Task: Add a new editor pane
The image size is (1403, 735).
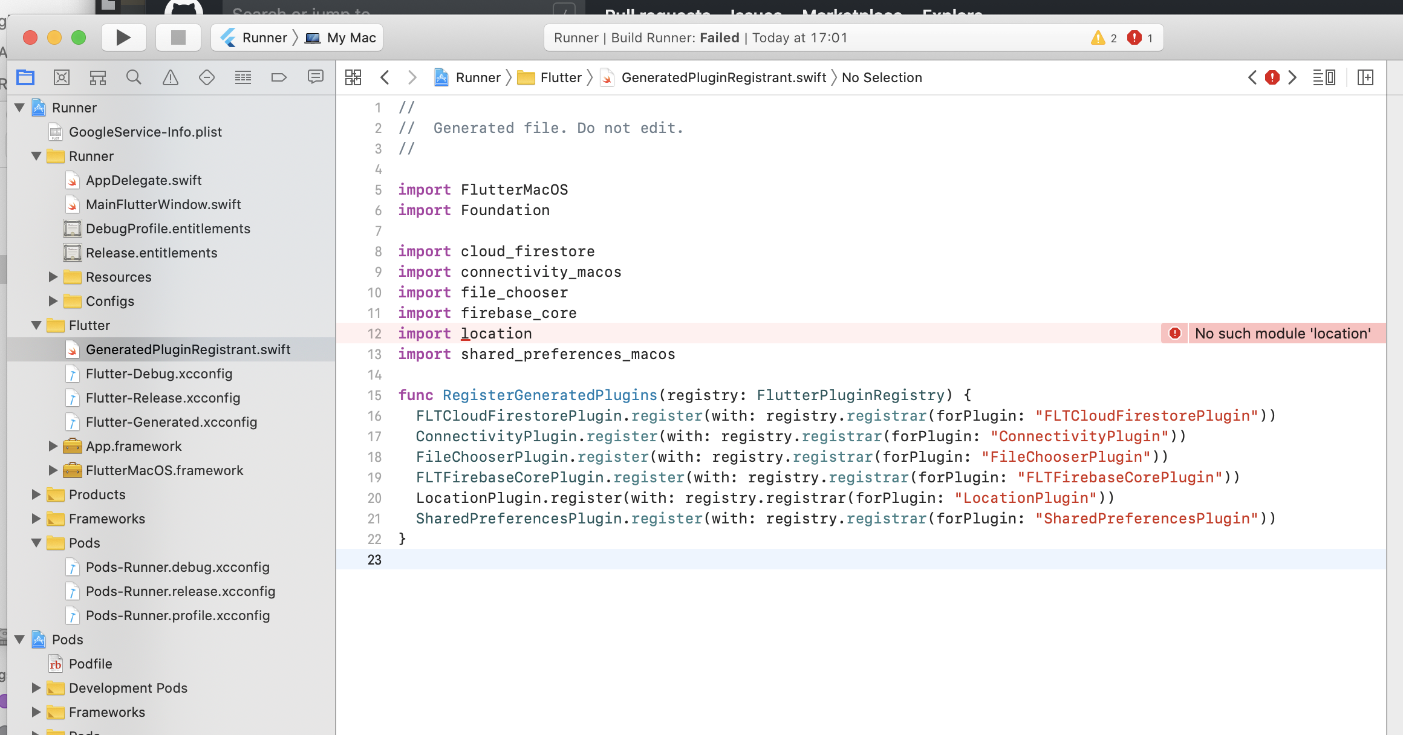Action: 1366,77
